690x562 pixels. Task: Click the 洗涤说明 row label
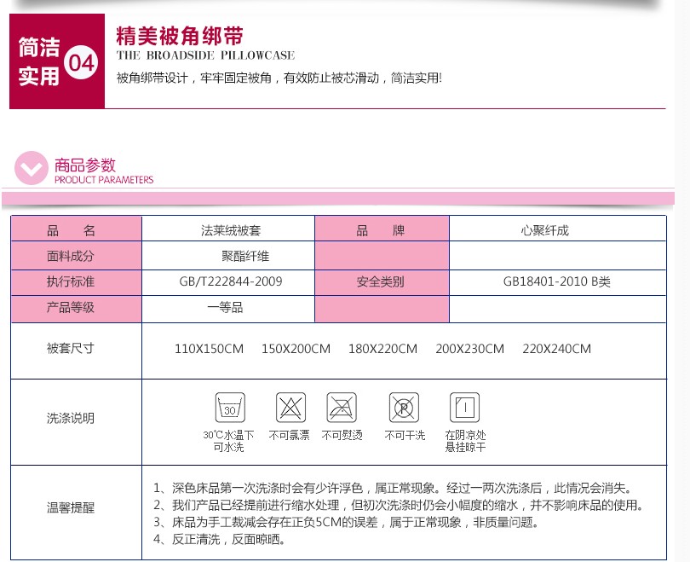(71, 418)
